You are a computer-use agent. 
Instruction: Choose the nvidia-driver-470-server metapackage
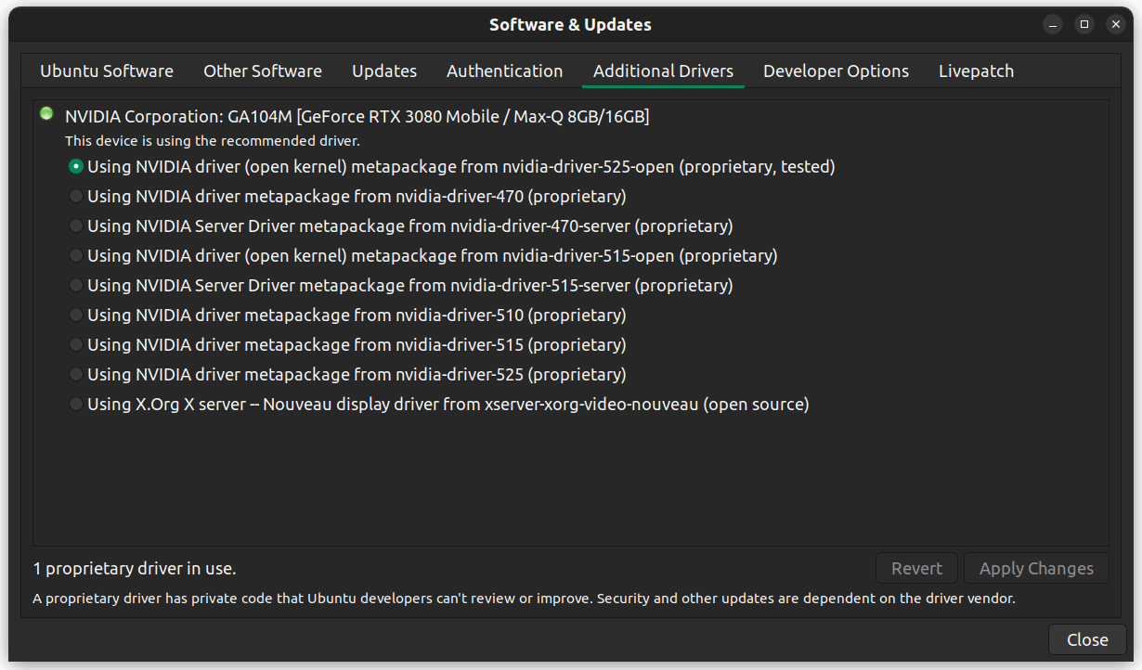coord(75,225)
